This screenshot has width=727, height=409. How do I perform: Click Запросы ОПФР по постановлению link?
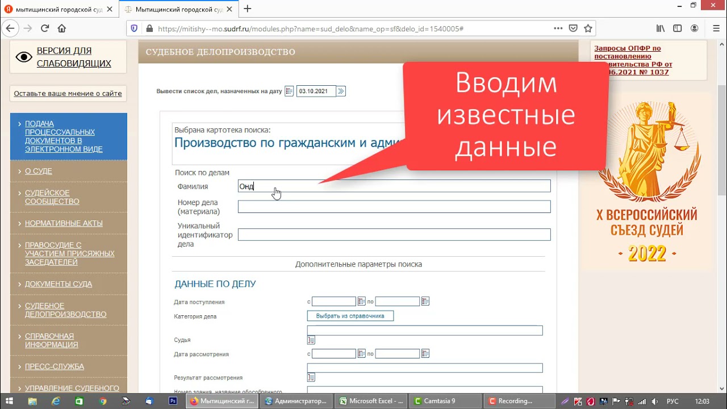pyautogui.click(x=633, y=60)
